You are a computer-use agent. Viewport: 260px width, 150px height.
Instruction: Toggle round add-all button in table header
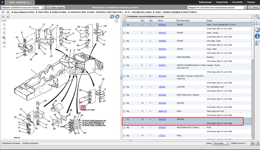(124, 21)
